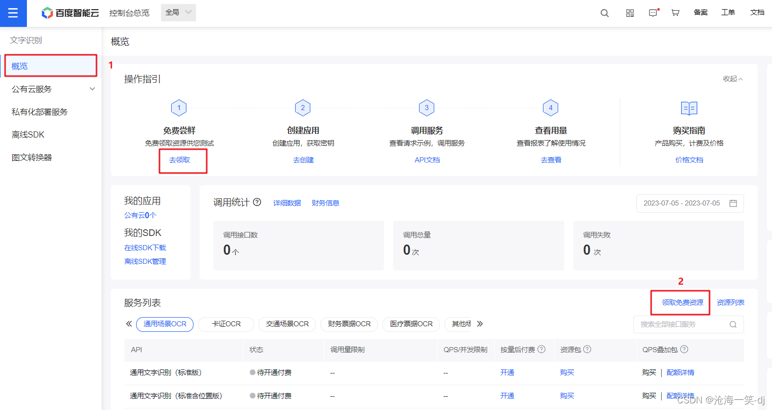Click the 去创建 link
The image size is (772, 410).
click(303, 160)
